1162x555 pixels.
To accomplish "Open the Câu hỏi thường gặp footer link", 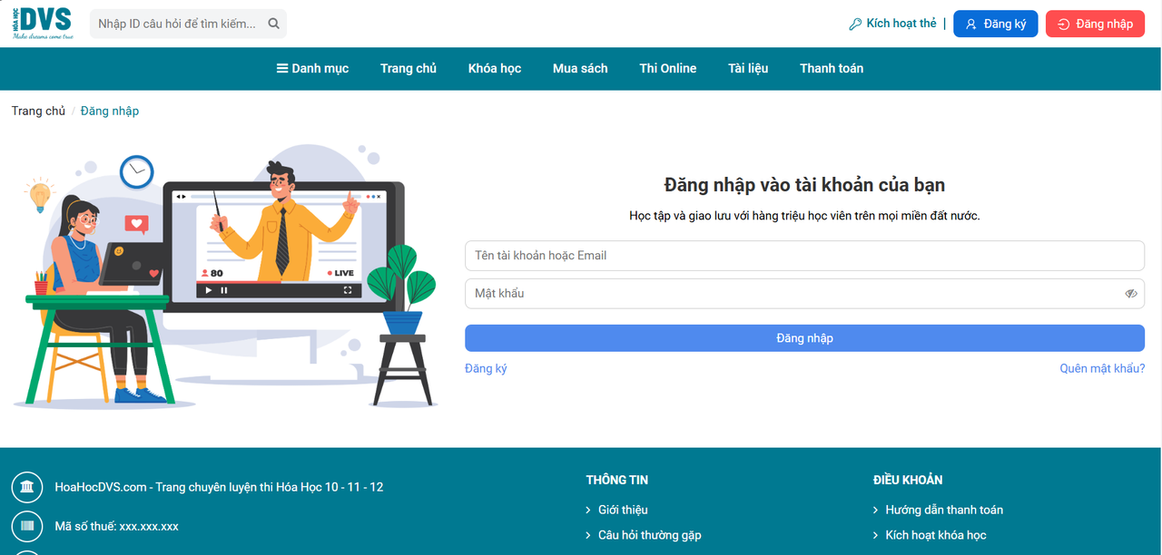I will pos(650,535).
